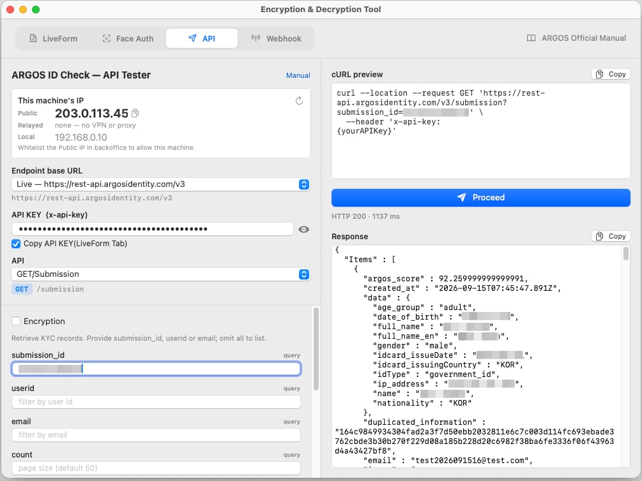Copy the cURL preview
The height and width of the screenshot is (481, 642).
(x=611, y=74)
